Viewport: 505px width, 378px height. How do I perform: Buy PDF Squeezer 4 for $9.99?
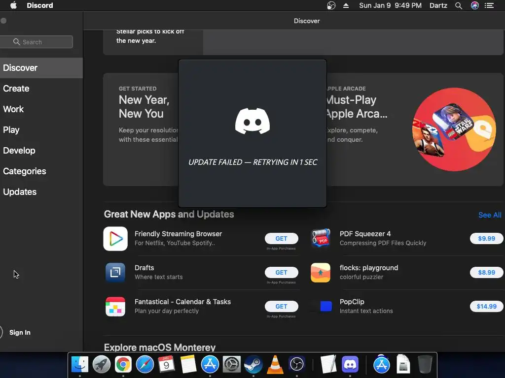(486, 239)
